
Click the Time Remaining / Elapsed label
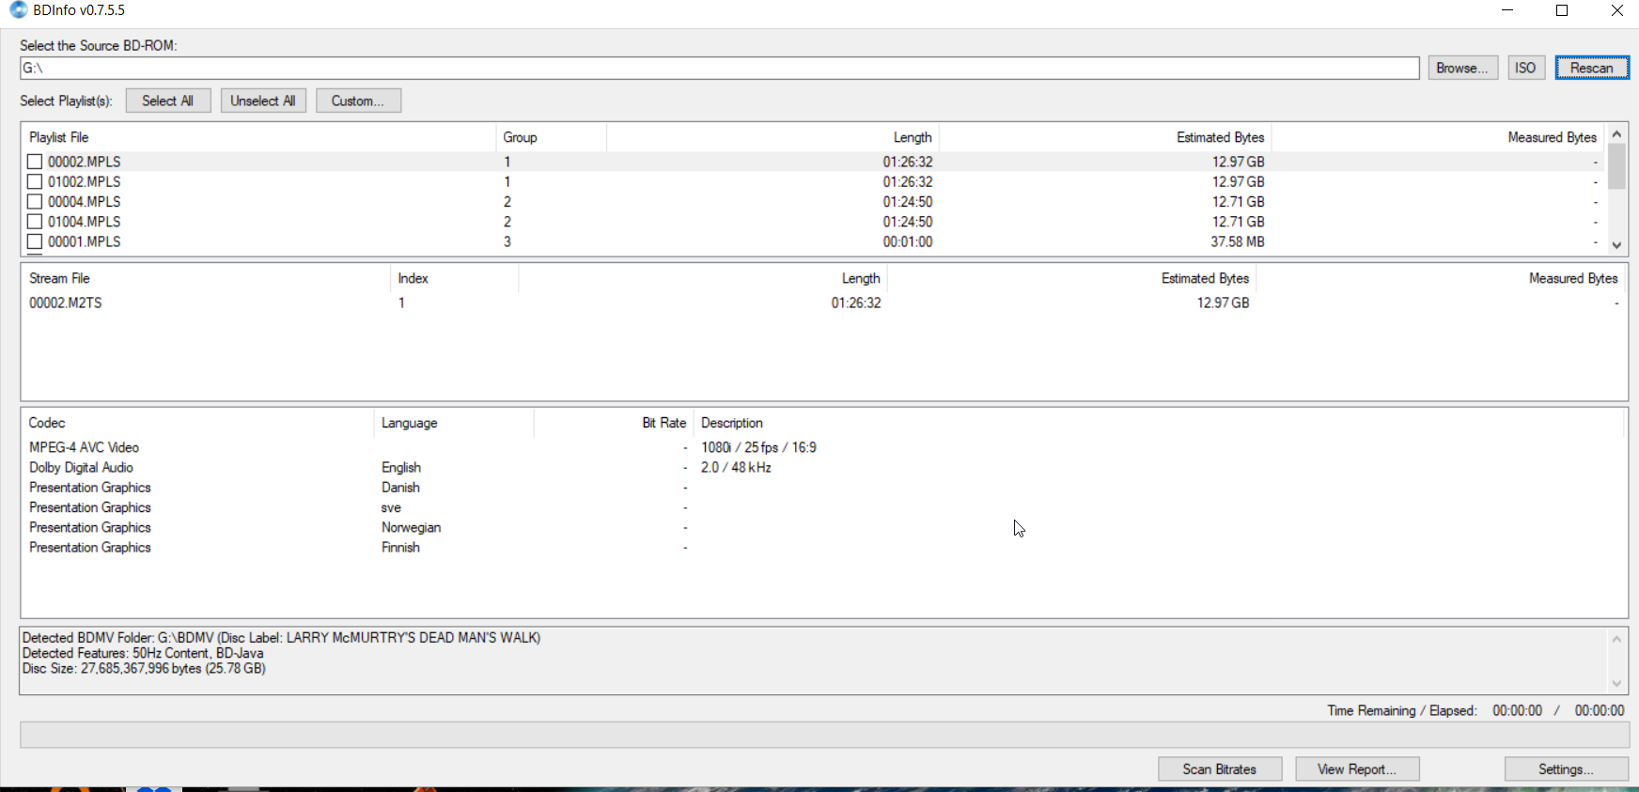1402,710
